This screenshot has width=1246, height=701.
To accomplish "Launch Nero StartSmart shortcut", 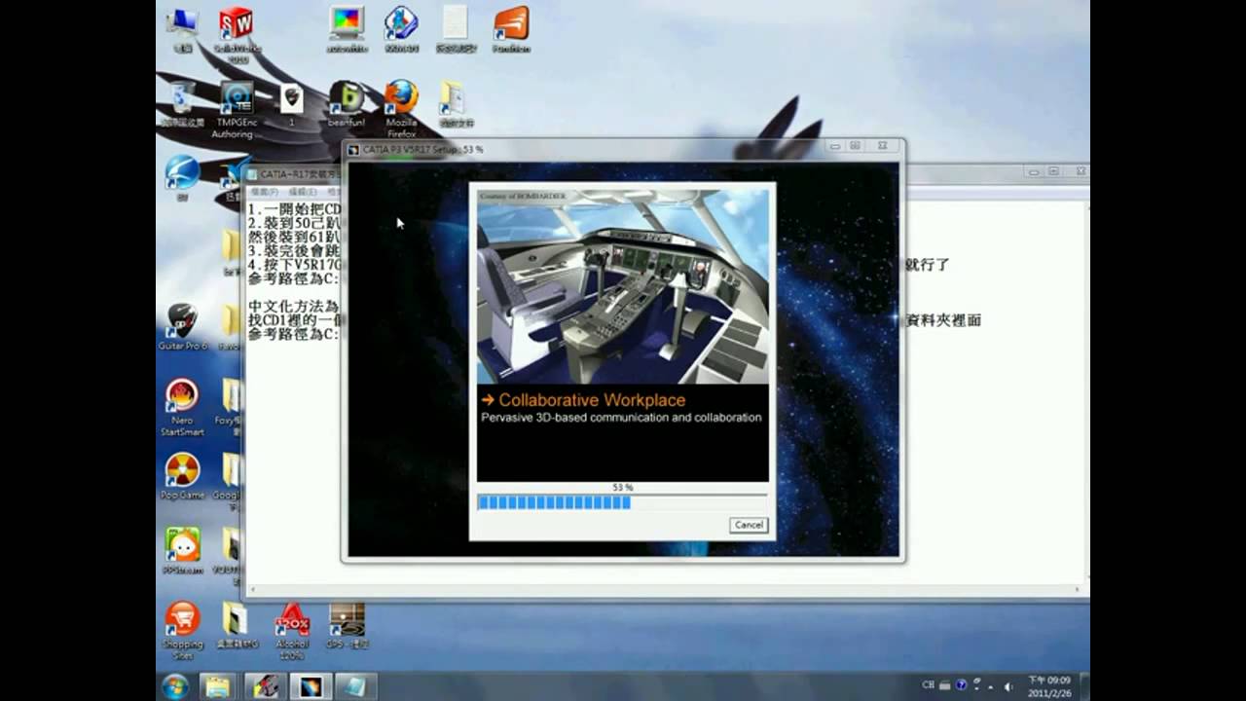I will (x=182, y=407).
